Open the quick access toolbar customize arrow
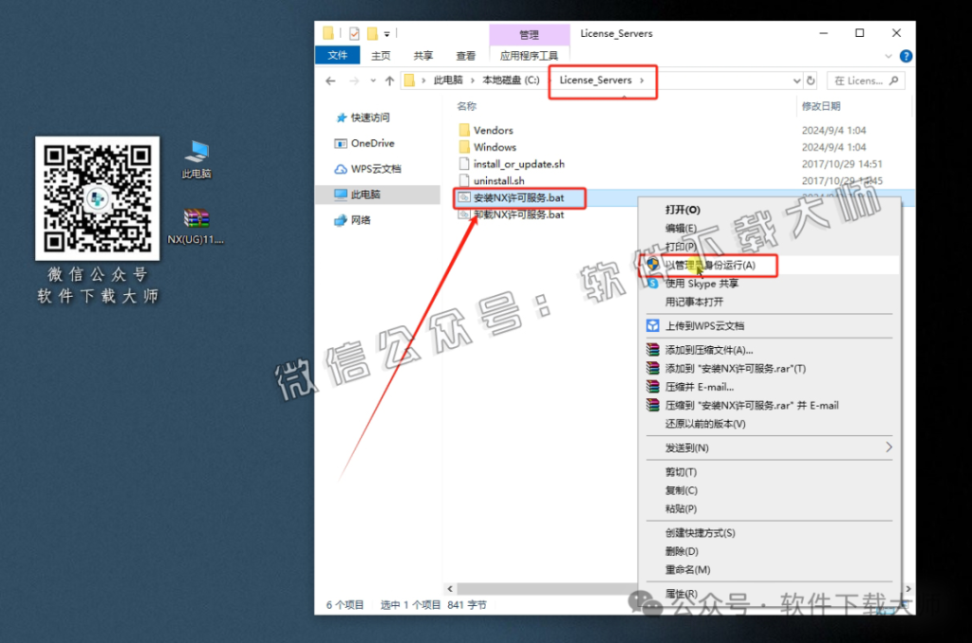Image resolution: width=972 pixels, height=643 pixels. point(386,33)
